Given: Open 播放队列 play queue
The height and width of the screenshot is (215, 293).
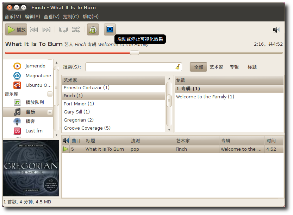Looking at the screenshot, I should point(29,102).
